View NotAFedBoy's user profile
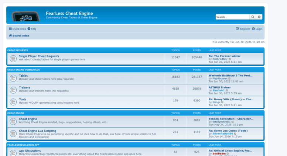The width and height of the screenshot is (287, 156). point(220,59)
